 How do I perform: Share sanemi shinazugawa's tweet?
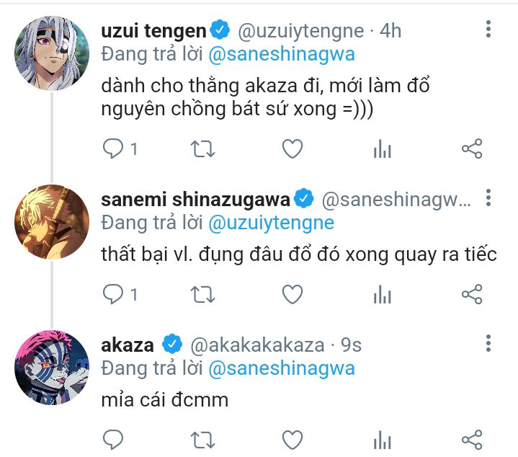(x=471, y=294)
